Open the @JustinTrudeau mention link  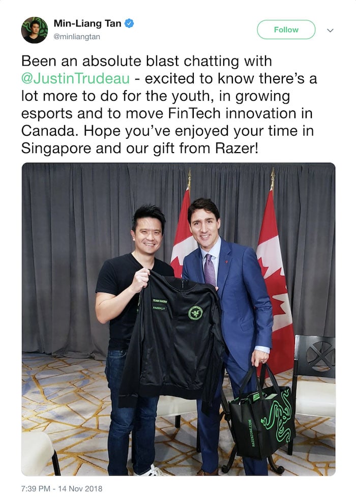tap(75, 78)
